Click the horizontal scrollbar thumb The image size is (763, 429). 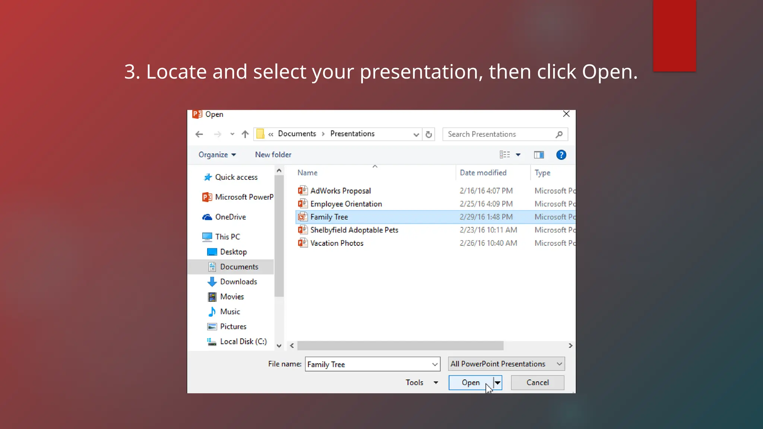(400, 346)
